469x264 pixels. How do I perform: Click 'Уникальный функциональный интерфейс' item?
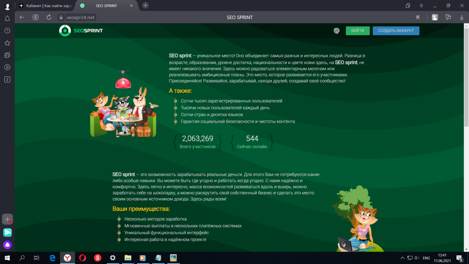pos(166,233)
